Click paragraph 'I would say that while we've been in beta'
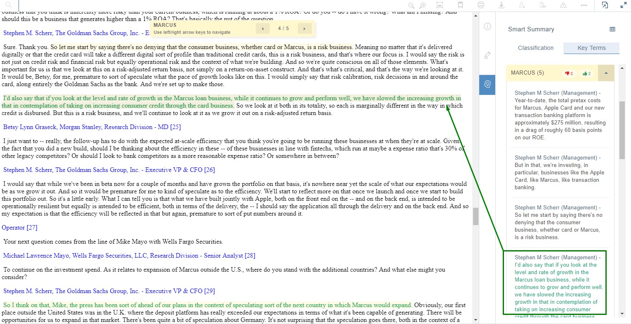The height and width of the screenshot is (324, 631). (x=235, y=199)
